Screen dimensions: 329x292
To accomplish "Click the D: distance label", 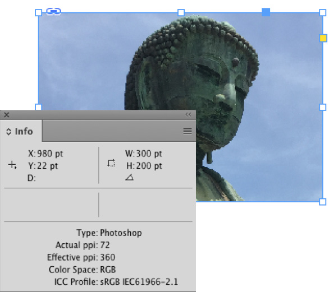I will coord(31,178).
